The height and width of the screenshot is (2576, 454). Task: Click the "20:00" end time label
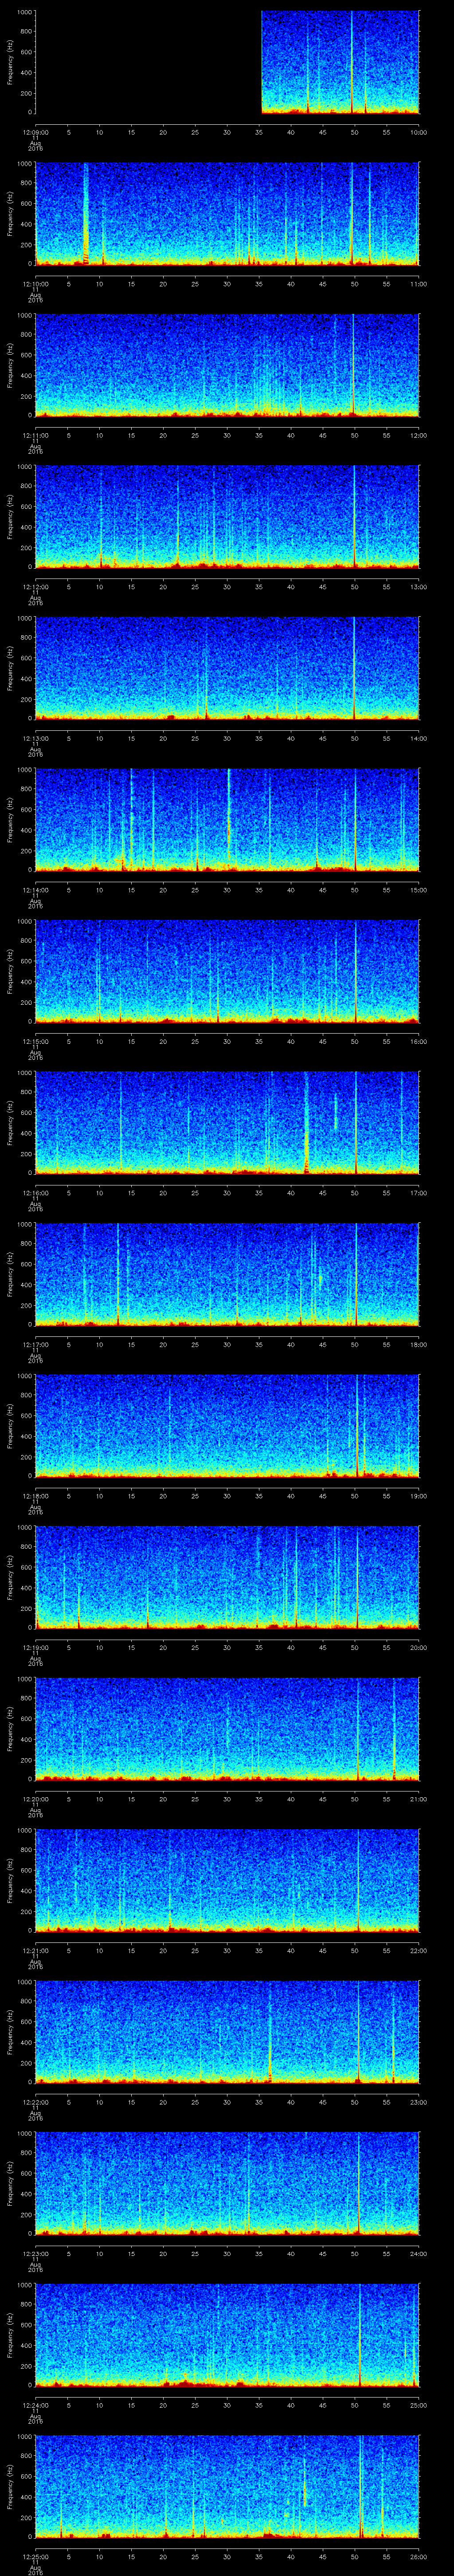[418, 1647]
